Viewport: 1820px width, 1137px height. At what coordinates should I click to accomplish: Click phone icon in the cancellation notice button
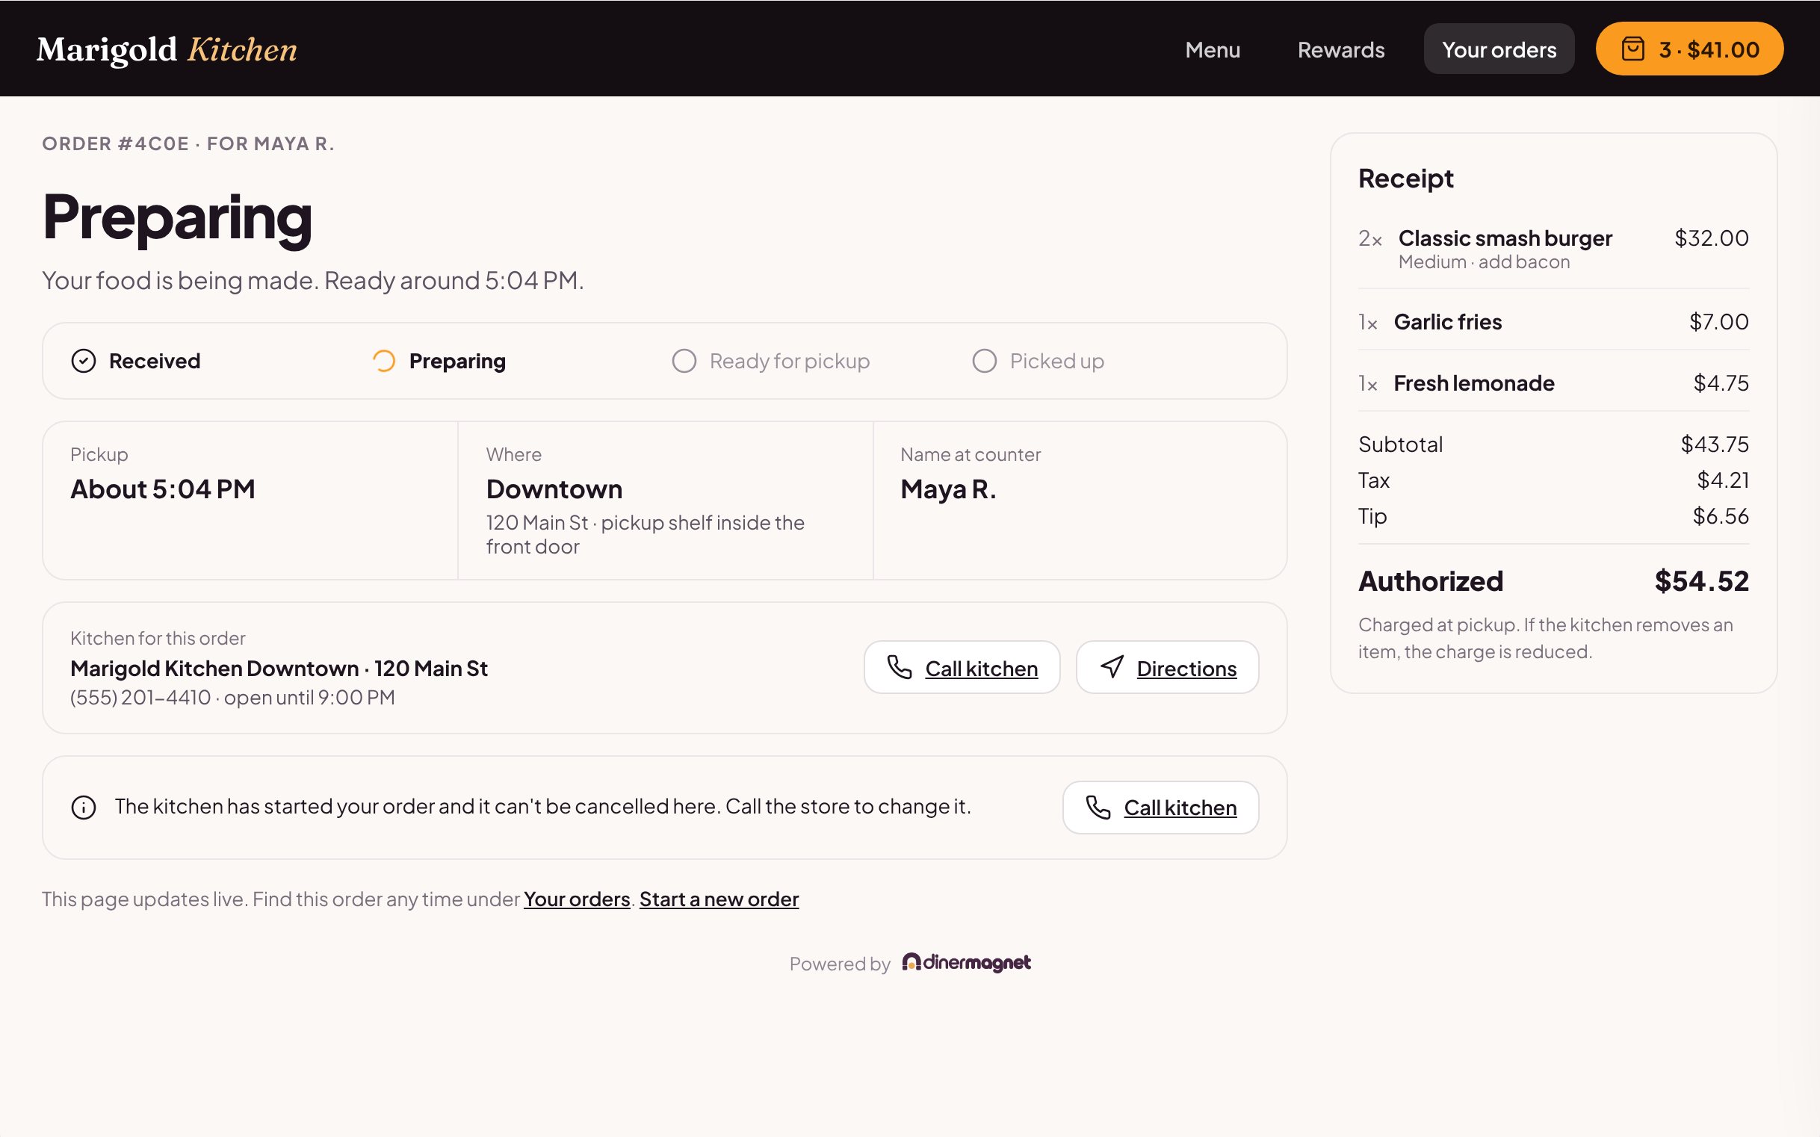(1098, 807)
